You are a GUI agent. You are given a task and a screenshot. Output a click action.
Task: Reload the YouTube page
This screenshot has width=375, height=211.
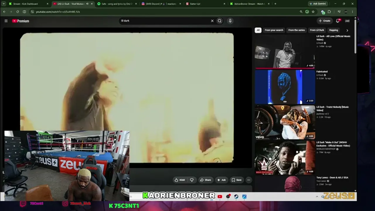pos(18,12)
